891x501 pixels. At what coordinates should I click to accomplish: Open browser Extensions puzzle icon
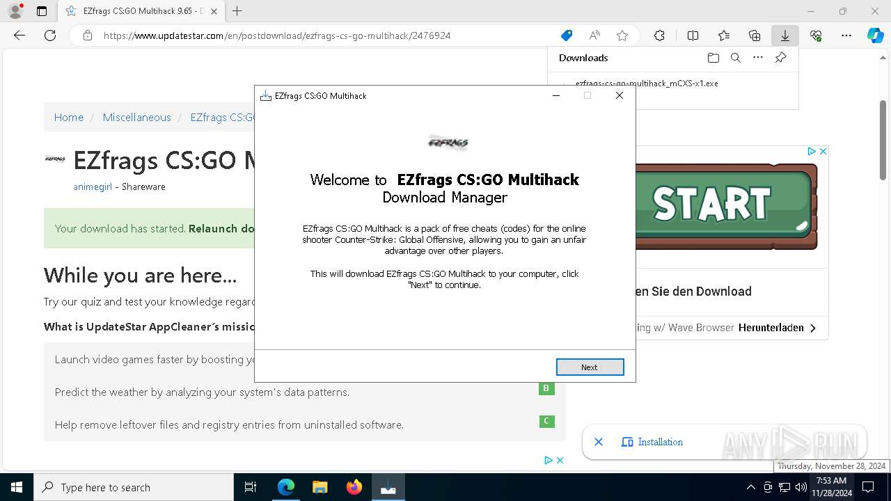tap(659, 35)
